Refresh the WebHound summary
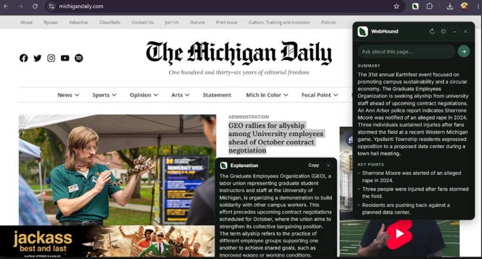The height and width of the screenshot is (259, 482). click(432, 31)
